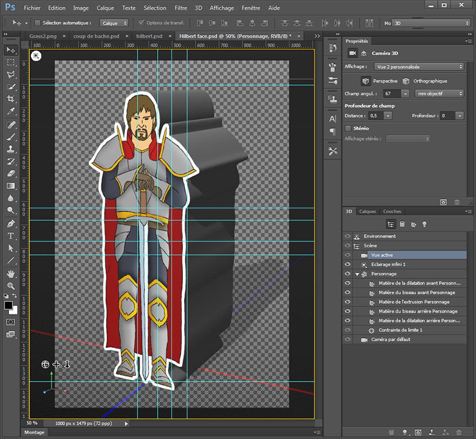
Task: Open the Calque menu
Action: [x=106, y=8]
